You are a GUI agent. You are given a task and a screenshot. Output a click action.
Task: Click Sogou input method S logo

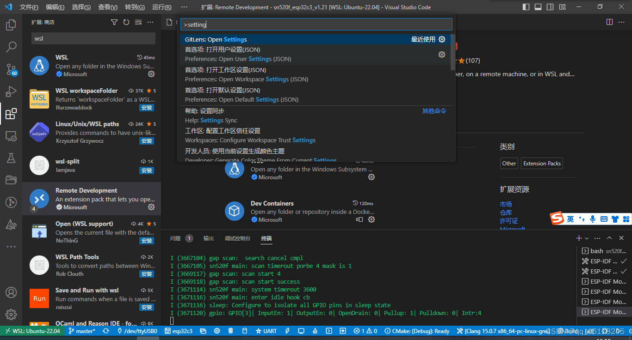pyautogui.click(x=557, y=219)
